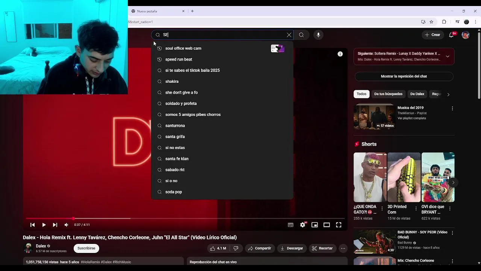Image resolution: width=481 pixels, height=271 pixels.
Task: Toggle subtitles on the player
Action: [290, 225]
